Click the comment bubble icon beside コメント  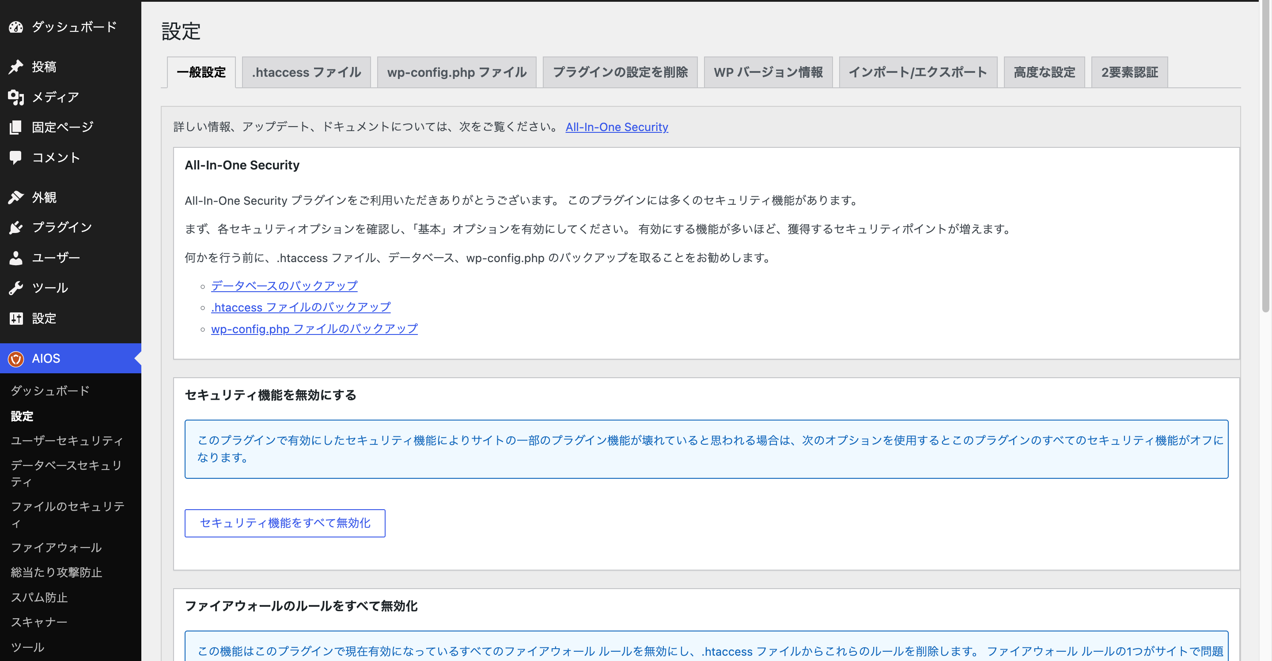16,158
